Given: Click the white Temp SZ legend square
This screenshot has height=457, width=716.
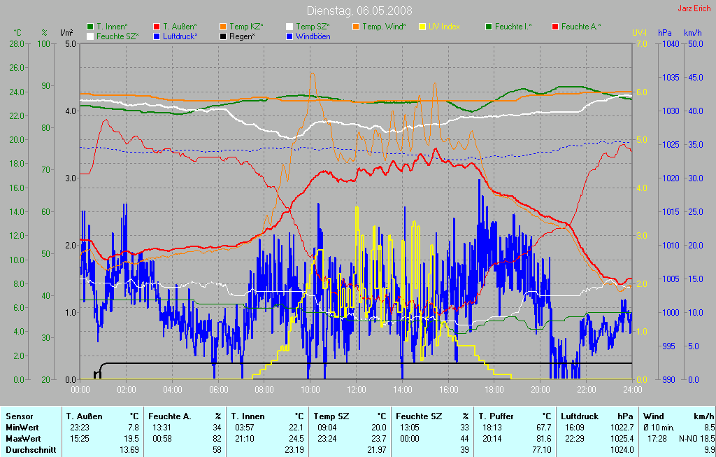Looking at the screenshot, I should [289, 27].
